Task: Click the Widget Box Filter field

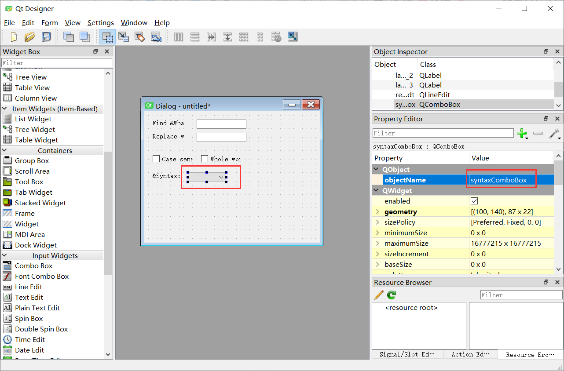Action: pyautogui.click(x=57, y=63)
